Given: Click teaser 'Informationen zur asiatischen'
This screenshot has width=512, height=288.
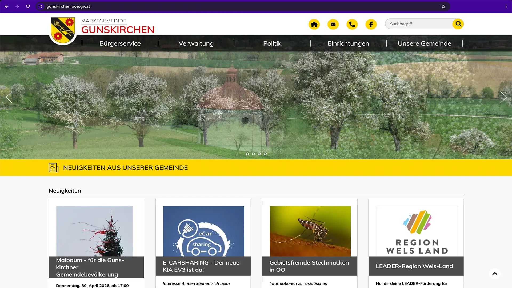Looking at the screenshot, I should [x=298, y=283].
